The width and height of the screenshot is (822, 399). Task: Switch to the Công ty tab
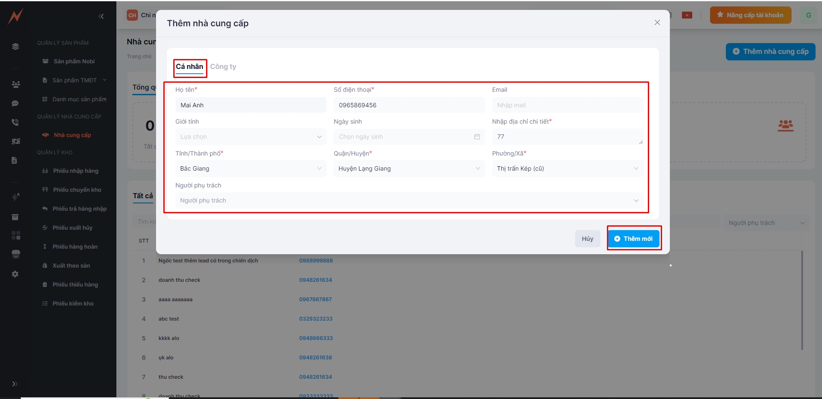(x=223, y=67)
